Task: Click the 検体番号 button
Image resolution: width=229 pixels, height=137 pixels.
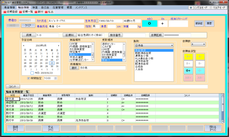Action: (x=115, y=35)
